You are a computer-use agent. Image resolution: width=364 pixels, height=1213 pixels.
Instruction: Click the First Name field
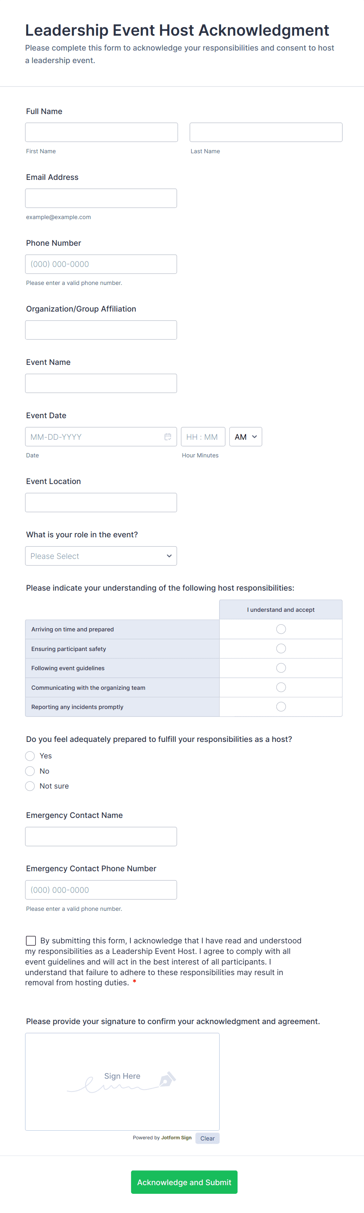tap(101, 132)
